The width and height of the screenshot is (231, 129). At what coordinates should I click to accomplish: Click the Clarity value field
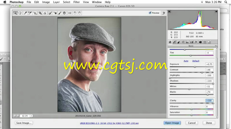[x=209, y=101]
